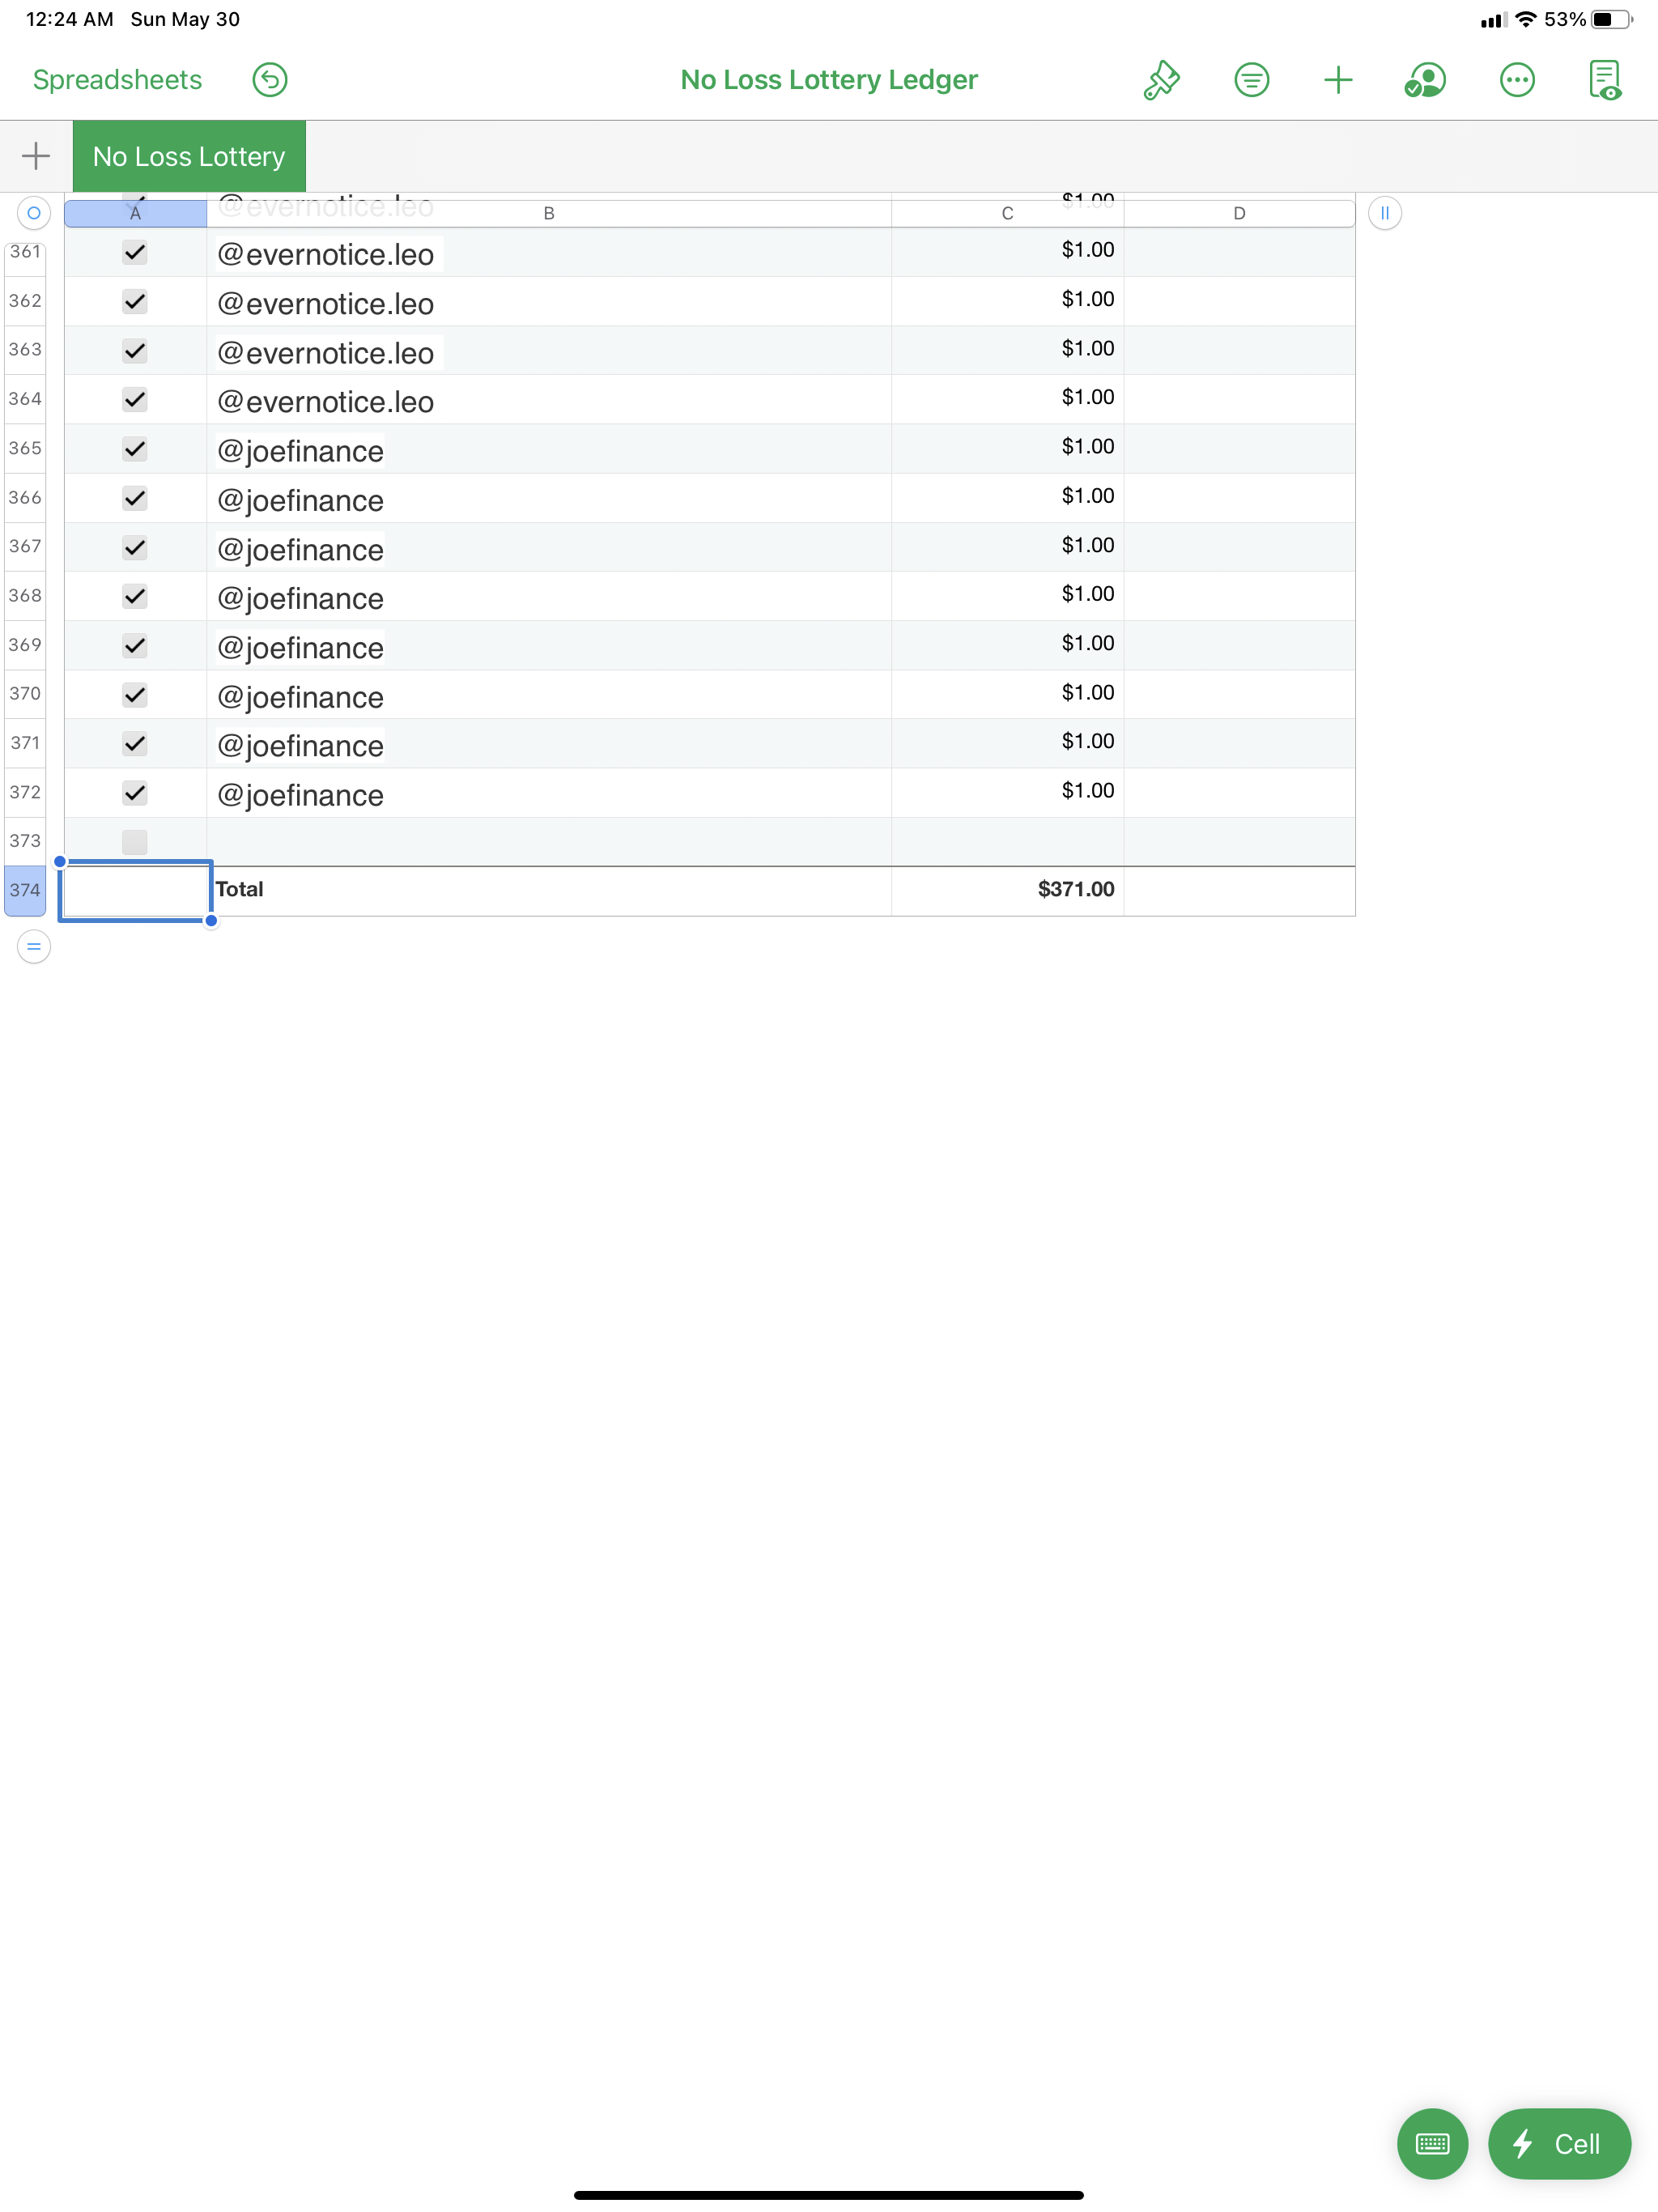Viewport: 1658px width, 2212px height.
Task: Check the empty checkbox in row 373
Action: point(135,841)
